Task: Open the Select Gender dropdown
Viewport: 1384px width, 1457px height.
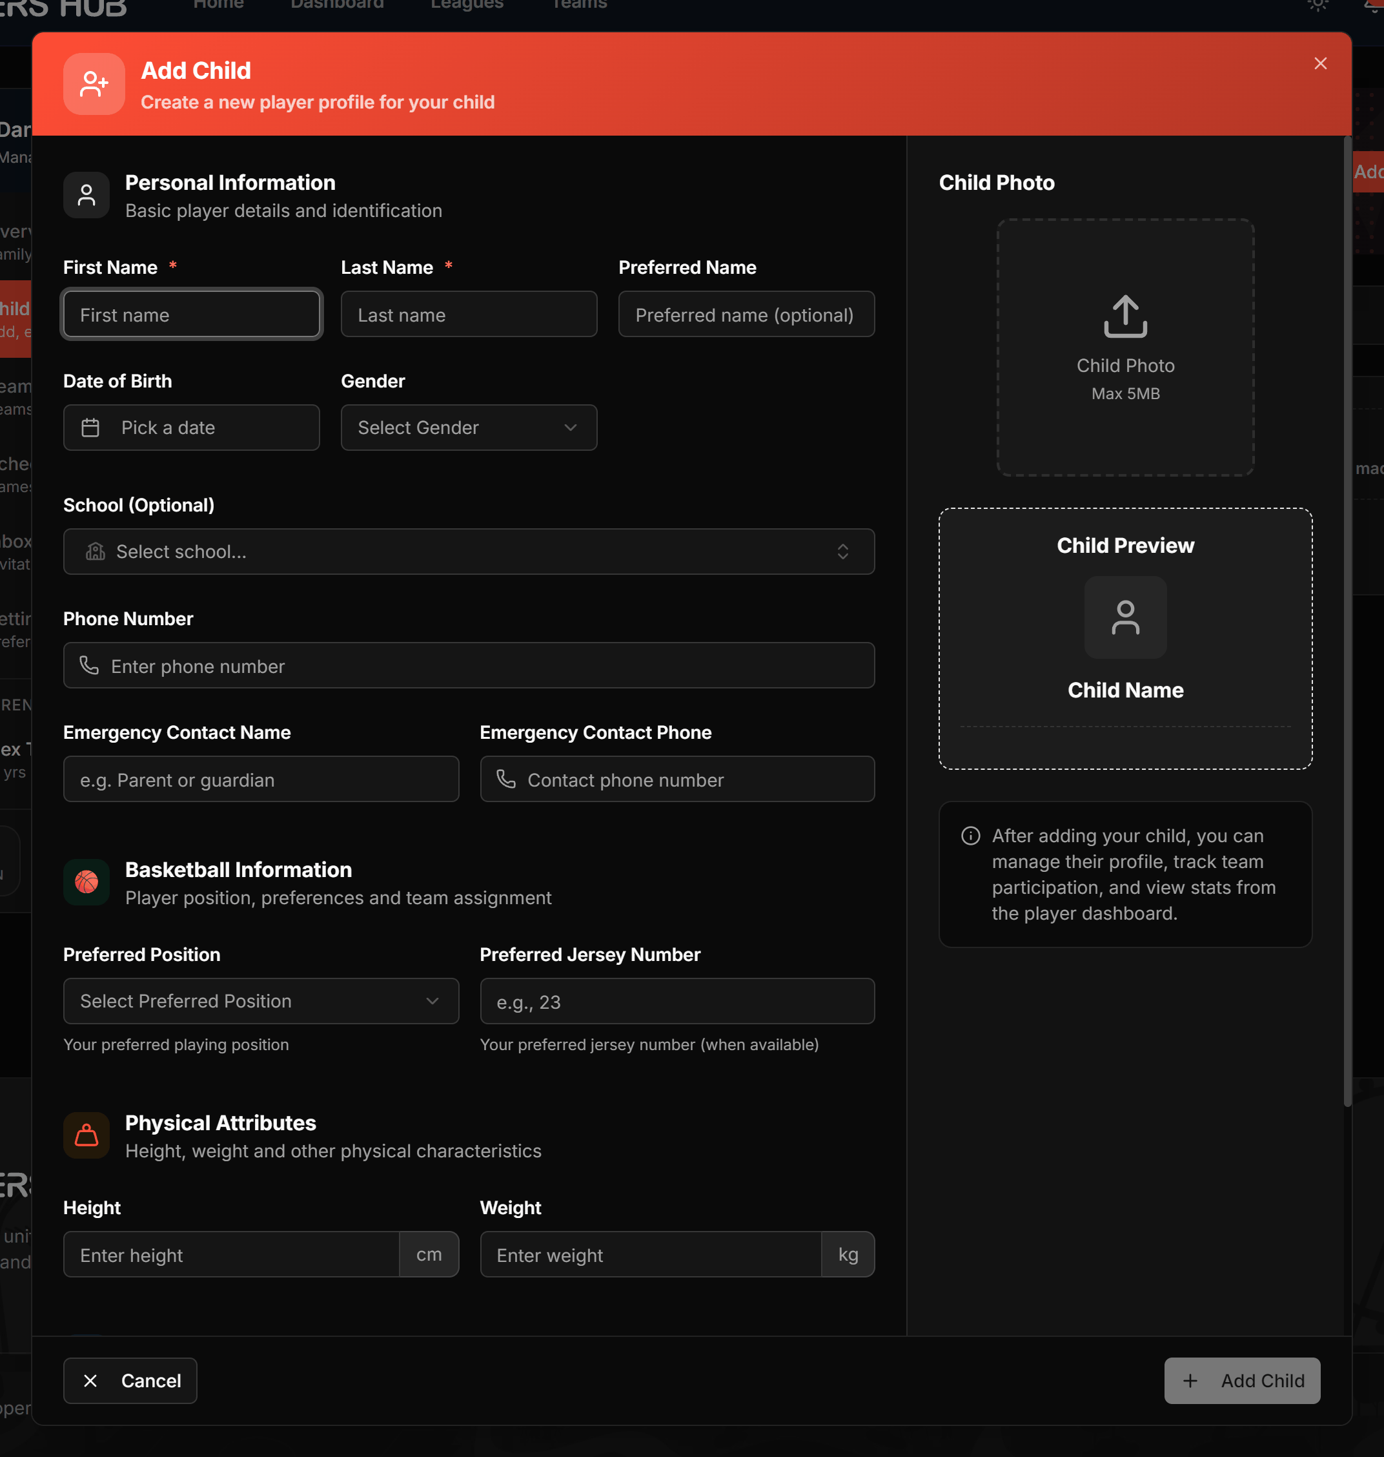Action: pyautogui.click(x=469, y=428)
